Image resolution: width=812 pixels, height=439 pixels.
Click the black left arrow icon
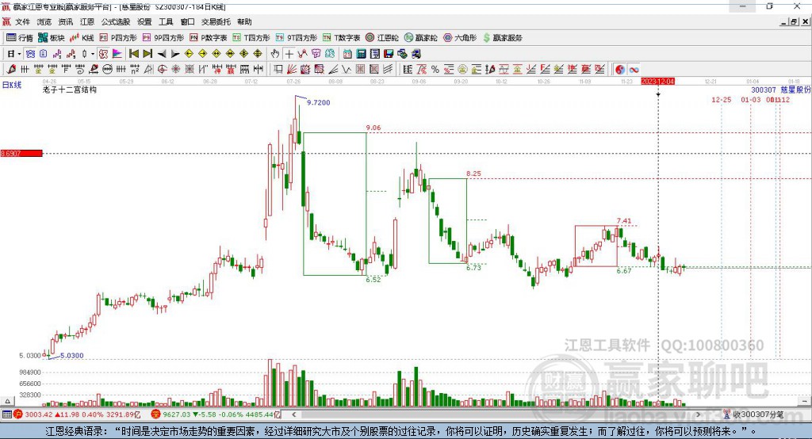point(162,54)
